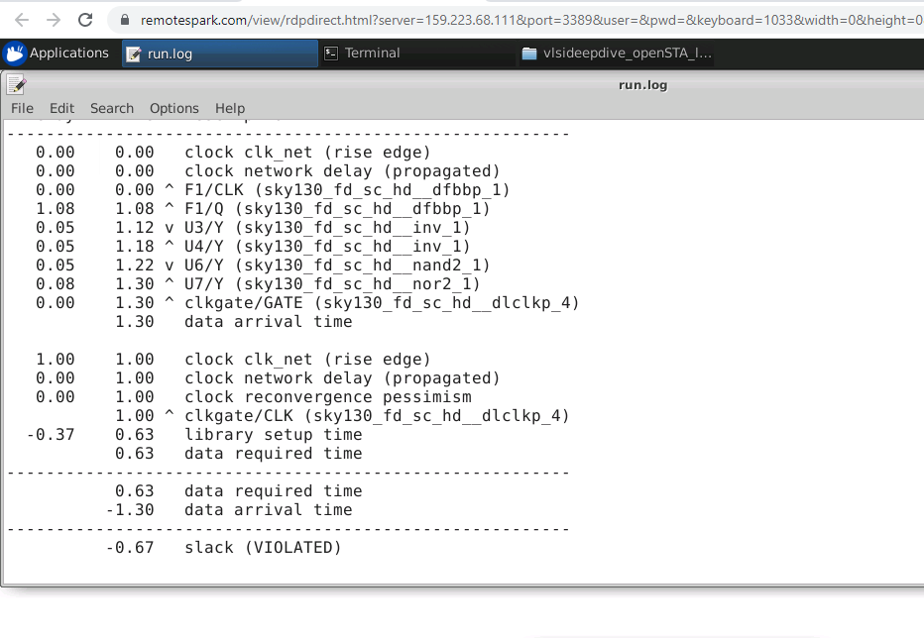Click the folder icon next to vlsideepdive_openSTA

pyautogui.click(x=529, y=53)
